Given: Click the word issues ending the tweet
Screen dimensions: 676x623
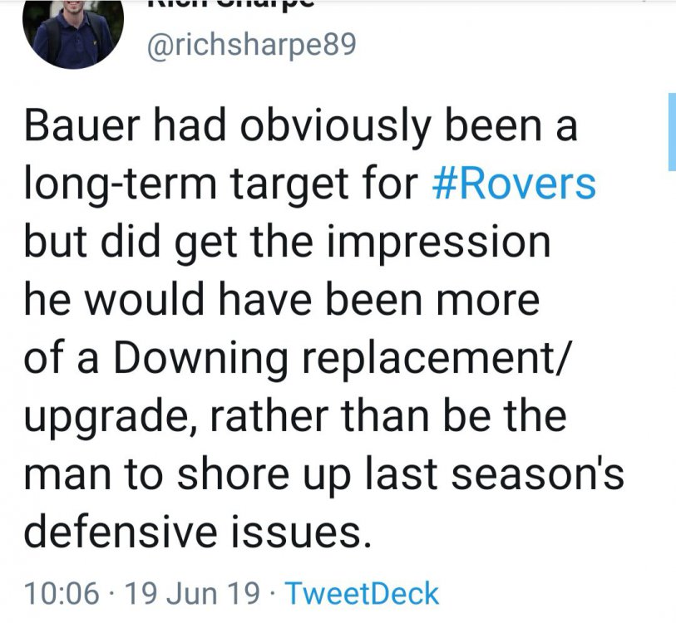Looking at the screenshot, I should 313,531.
